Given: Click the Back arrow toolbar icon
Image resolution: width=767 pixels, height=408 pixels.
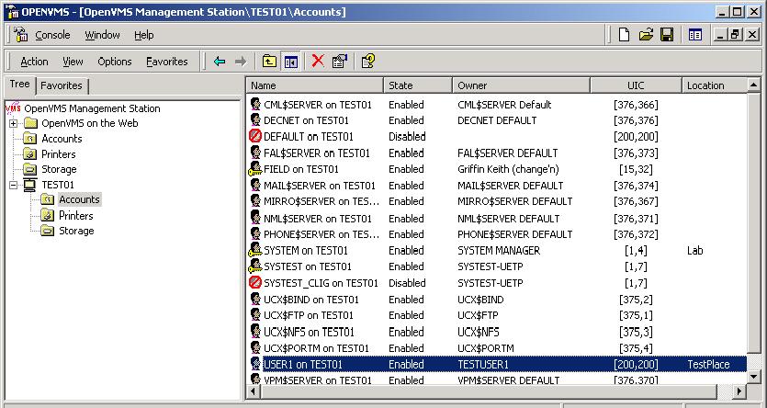Looking at the screenshot, I should click(220, 62).
